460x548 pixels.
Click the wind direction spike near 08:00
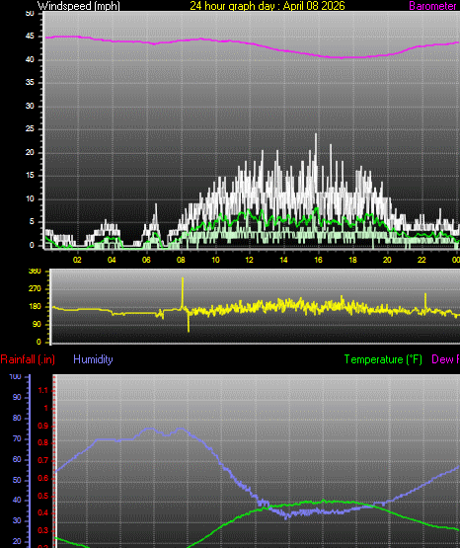pyautogui.click(x=183, y=292)
